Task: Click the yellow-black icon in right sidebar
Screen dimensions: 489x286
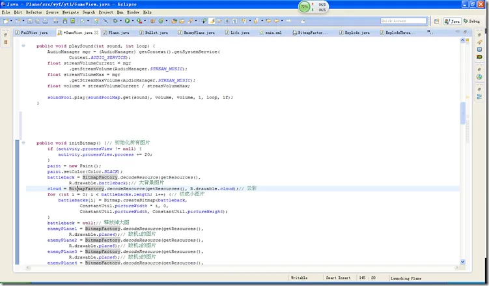Action: (479, 57)
